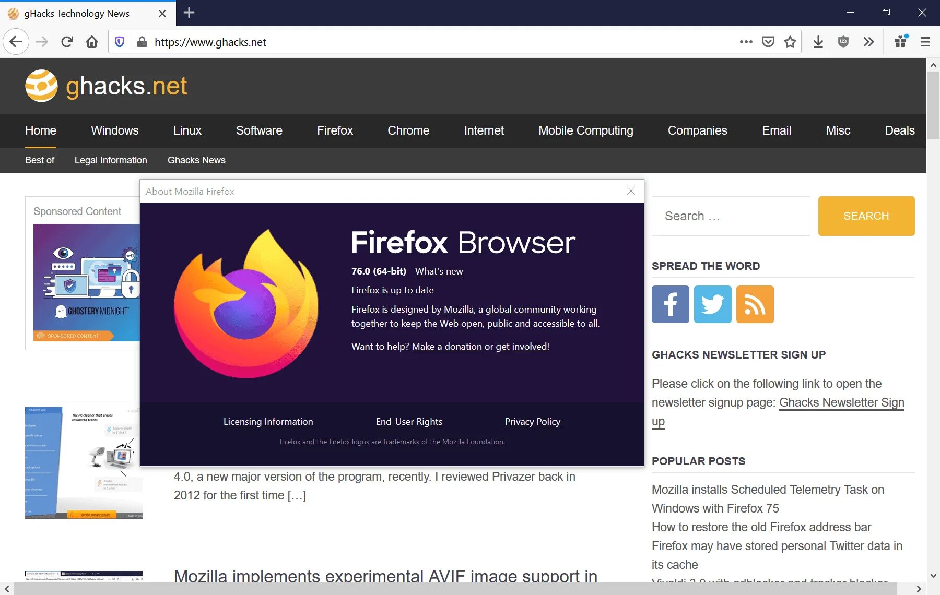The image size is (940, 595).
Task: Open the Linux category
Action: (187, 130)
